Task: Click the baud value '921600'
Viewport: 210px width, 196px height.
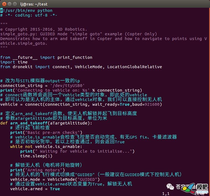Action: tap(152, 104)
